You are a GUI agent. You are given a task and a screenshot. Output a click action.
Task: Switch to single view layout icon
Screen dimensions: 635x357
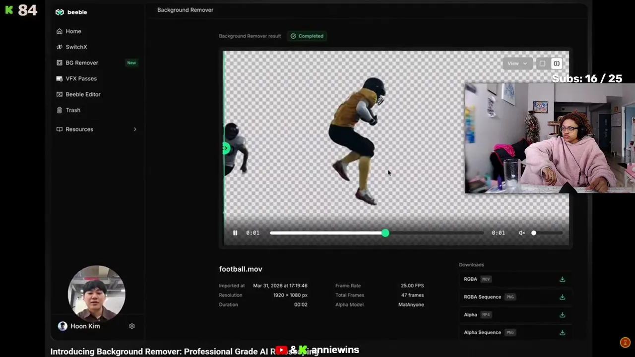tap(542, 63)
